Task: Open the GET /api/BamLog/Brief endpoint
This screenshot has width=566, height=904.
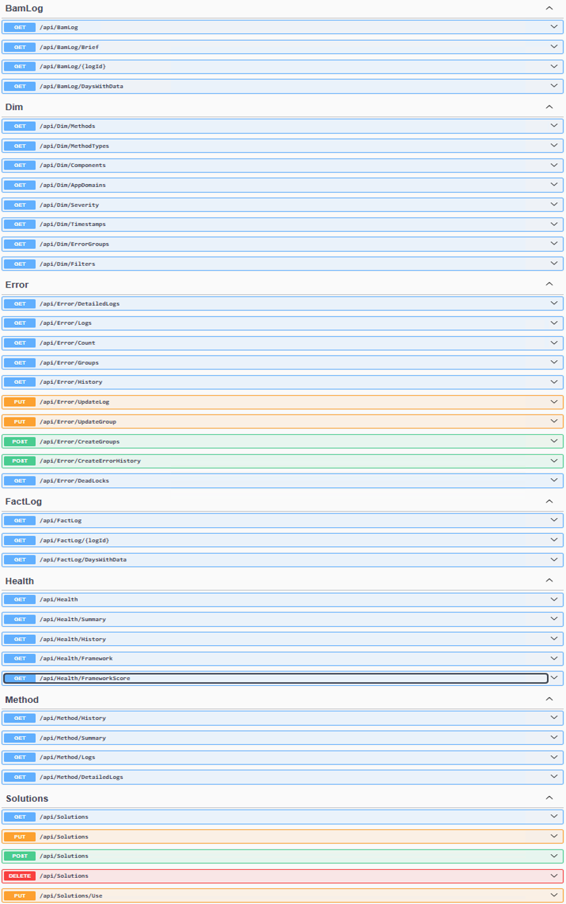Action: click(283, 47)
